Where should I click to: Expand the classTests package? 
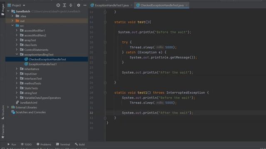(17, 45)
